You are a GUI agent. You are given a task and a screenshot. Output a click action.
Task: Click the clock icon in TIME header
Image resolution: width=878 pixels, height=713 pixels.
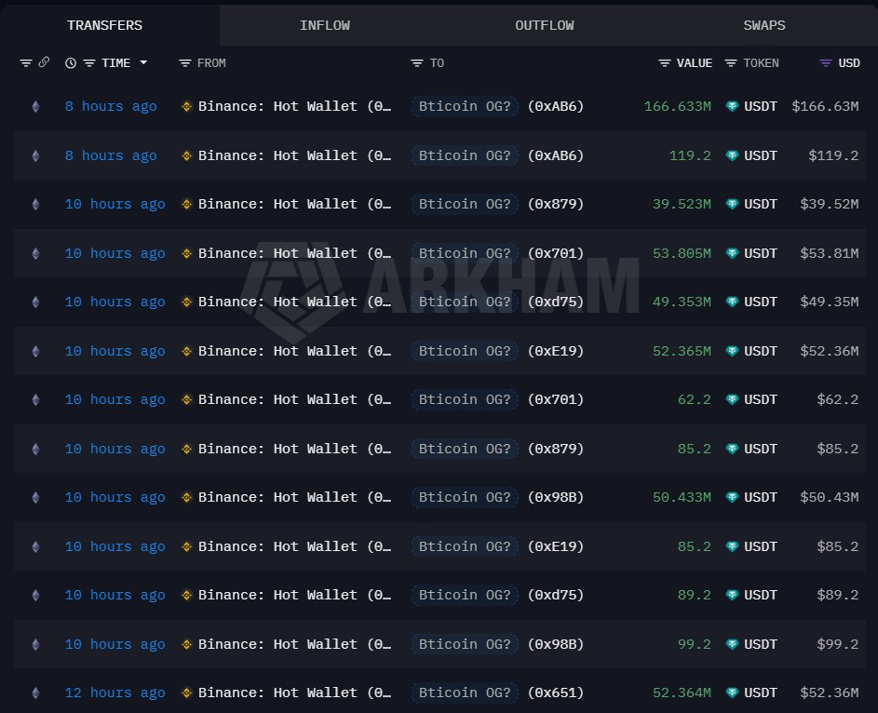pos(71,63)
